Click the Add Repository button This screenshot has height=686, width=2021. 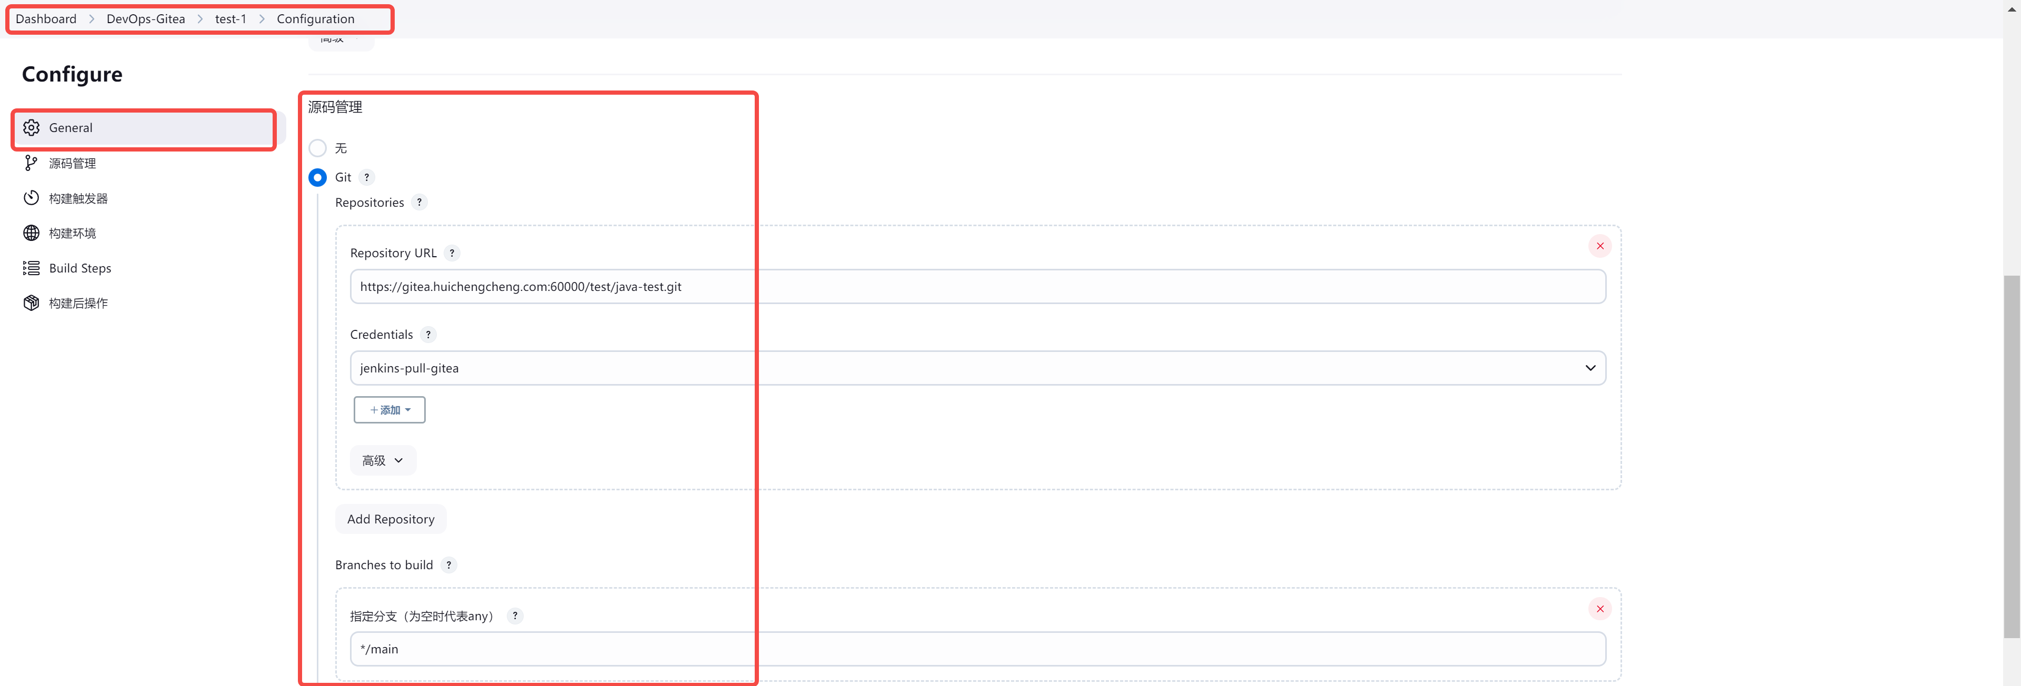click(391, 520)
